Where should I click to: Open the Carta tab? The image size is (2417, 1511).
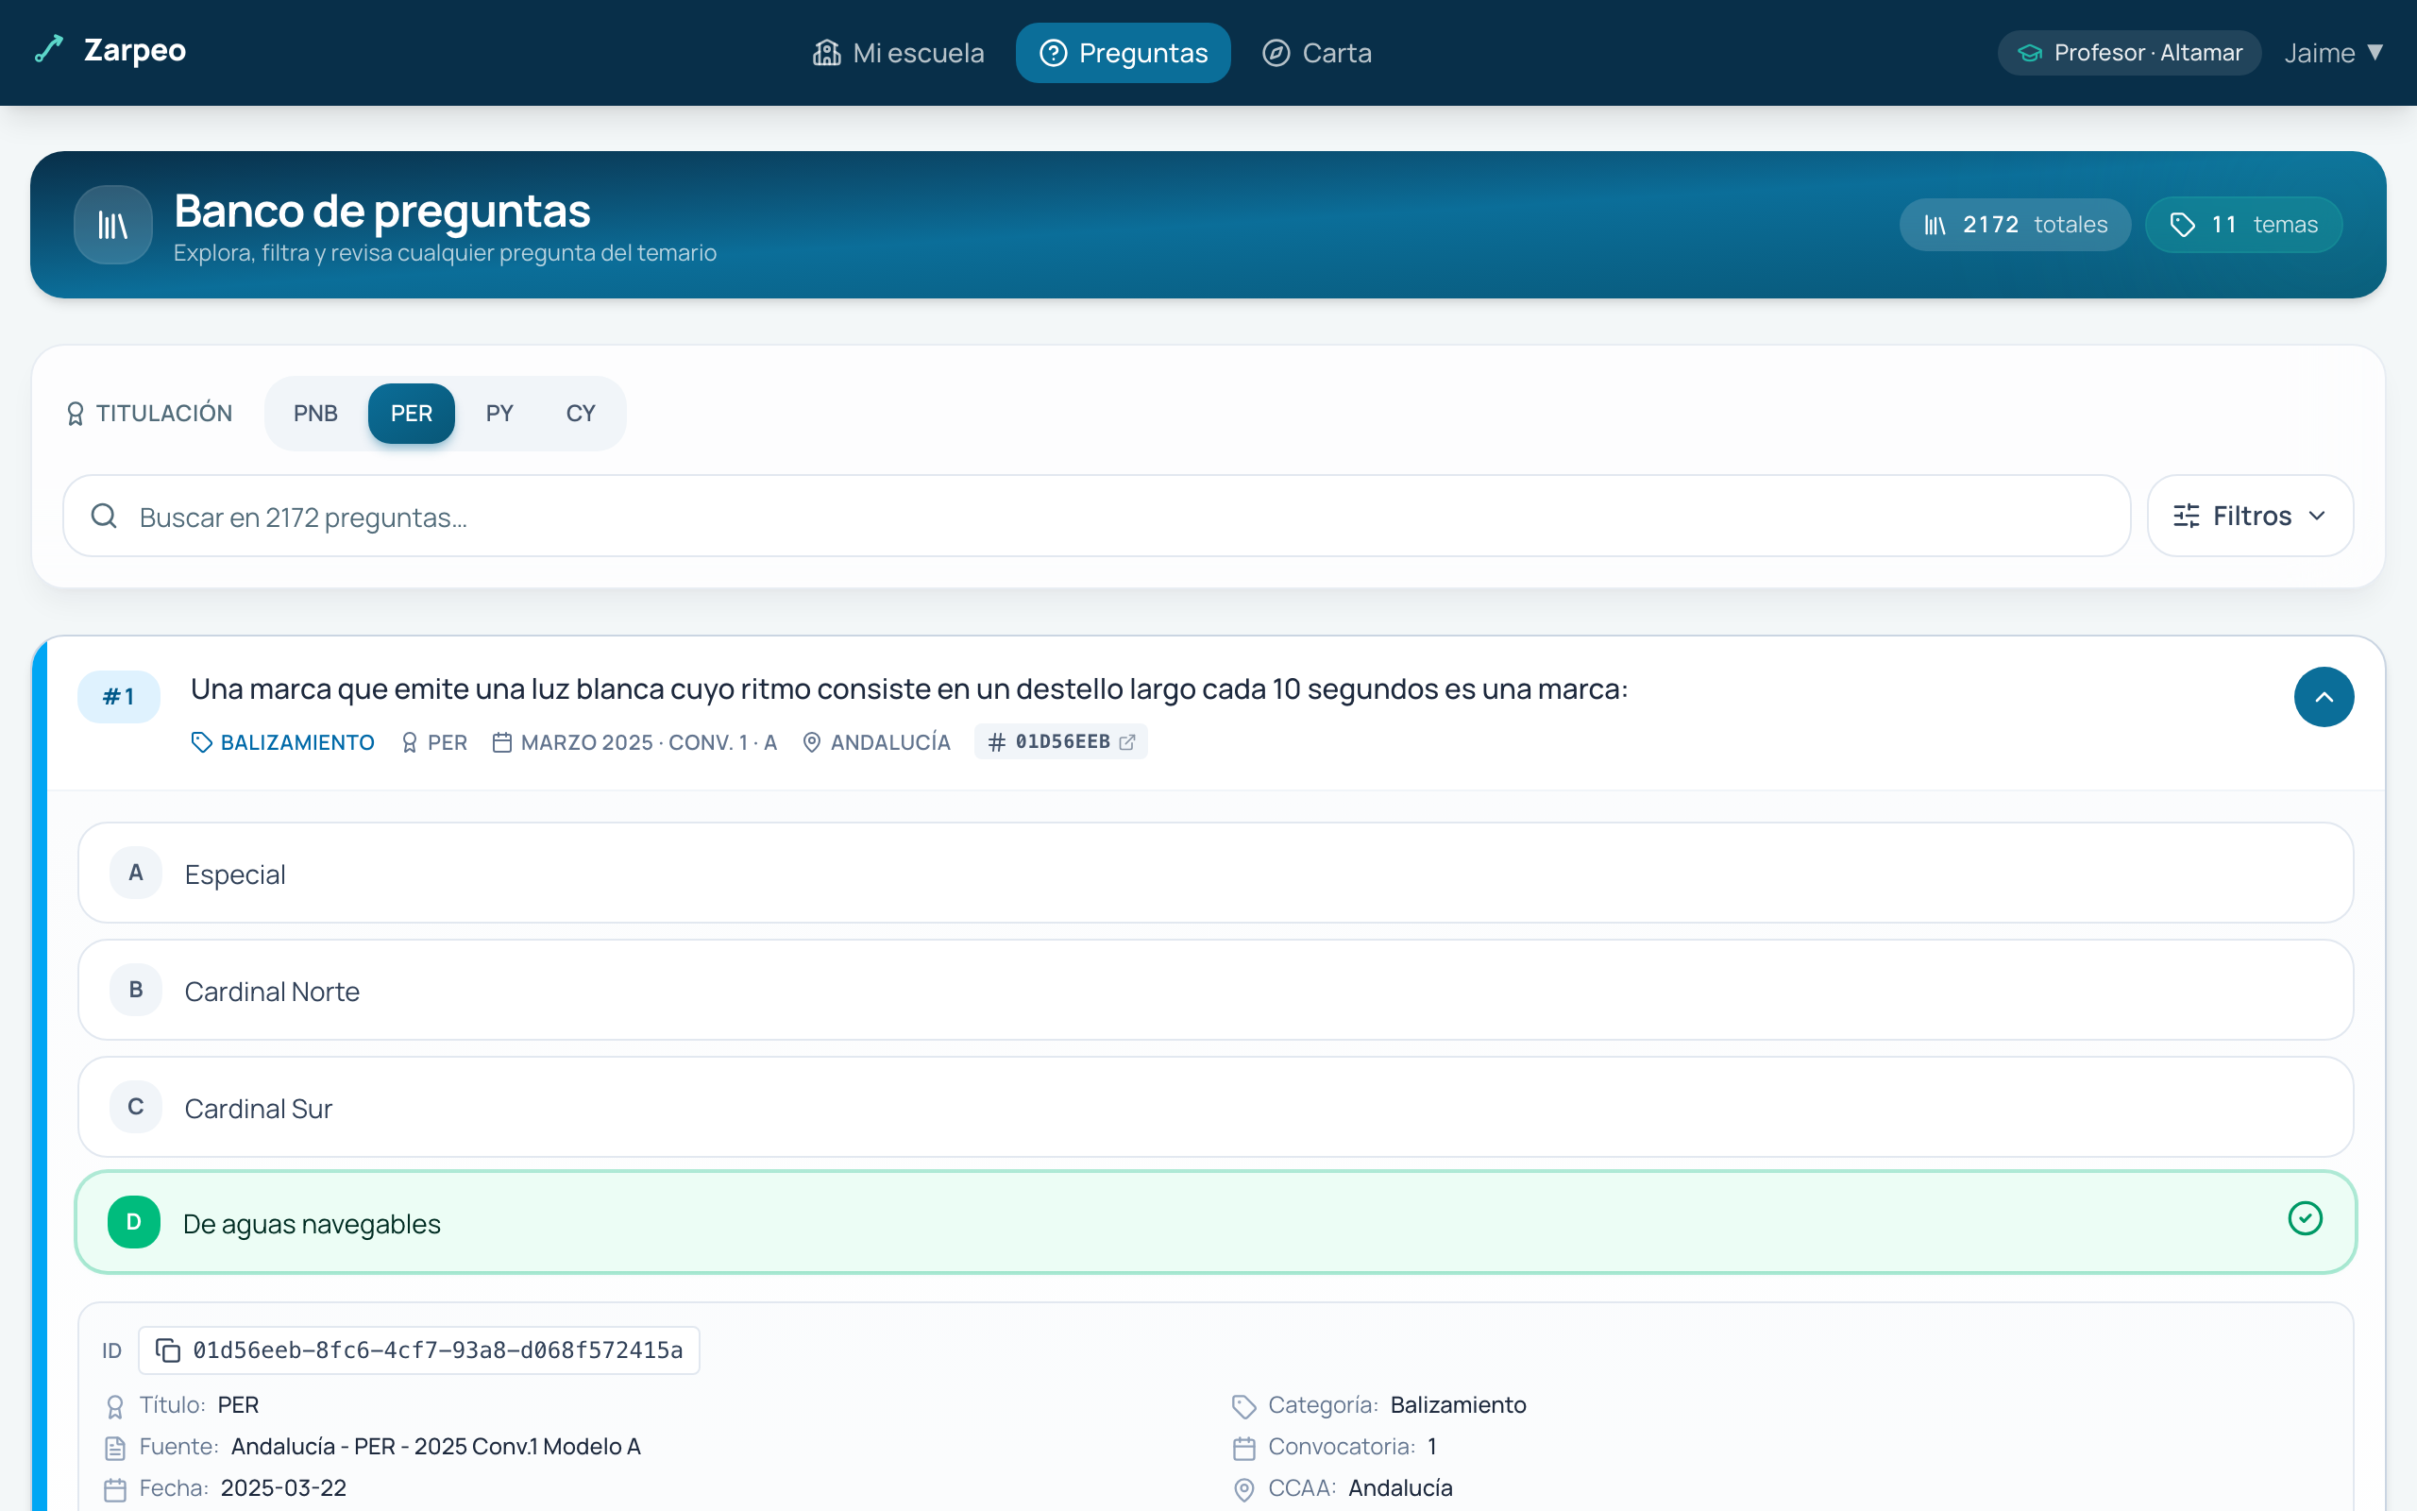point(1317,53)
